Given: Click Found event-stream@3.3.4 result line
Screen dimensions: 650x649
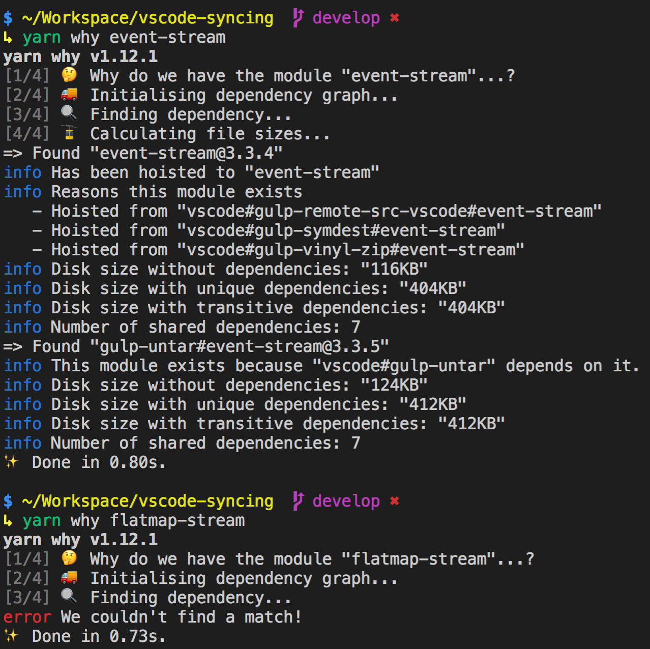Looking at the screenshot, I should pyautogui.click(x=142, y=153).
